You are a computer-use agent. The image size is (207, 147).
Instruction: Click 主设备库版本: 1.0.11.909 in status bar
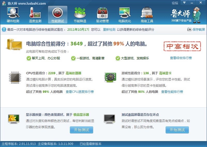pos(55,144)
